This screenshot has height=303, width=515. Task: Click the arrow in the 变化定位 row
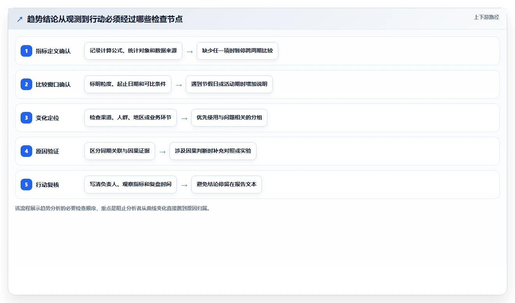coord(184,118)
